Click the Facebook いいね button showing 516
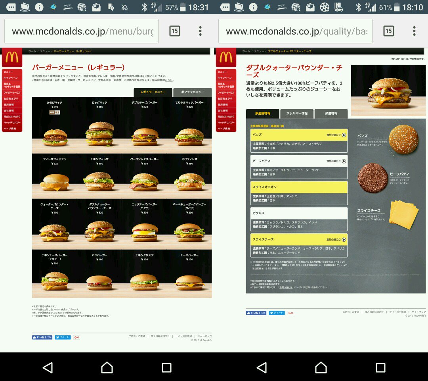Viewport: 428px width, 381px height. 256,313
